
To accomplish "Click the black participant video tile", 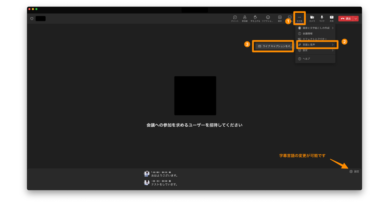I will [195, 95].
